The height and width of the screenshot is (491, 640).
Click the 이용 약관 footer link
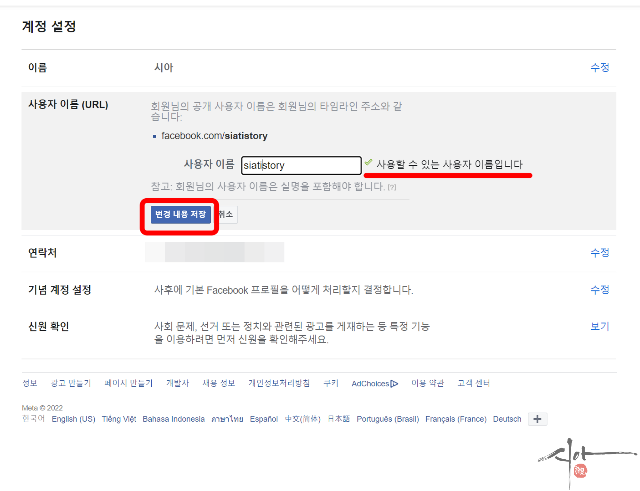pos(428,383)
